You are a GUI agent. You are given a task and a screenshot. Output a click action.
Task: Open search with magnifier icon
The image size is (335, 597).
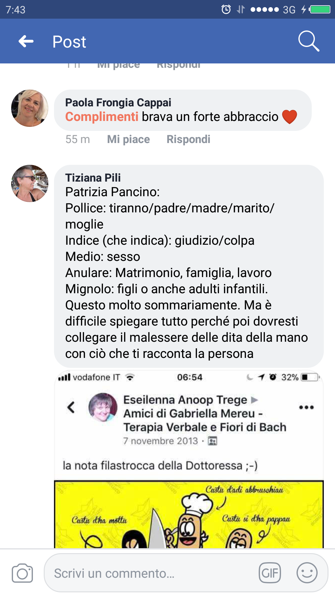point(308,41)
